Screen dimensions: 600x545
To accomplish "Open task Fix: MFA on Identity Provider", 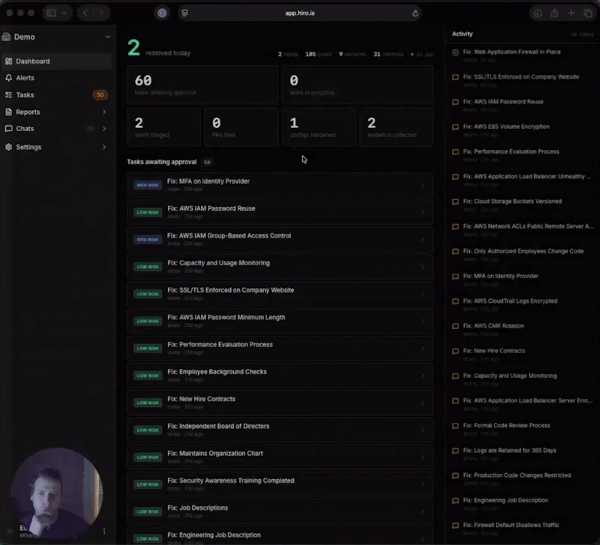I will pos(280,185).
